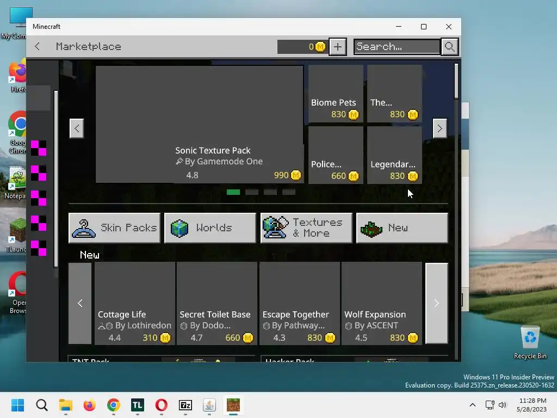Show hidden system tray icons
This screenshot has height=418, width=557.
pos(473,405)
